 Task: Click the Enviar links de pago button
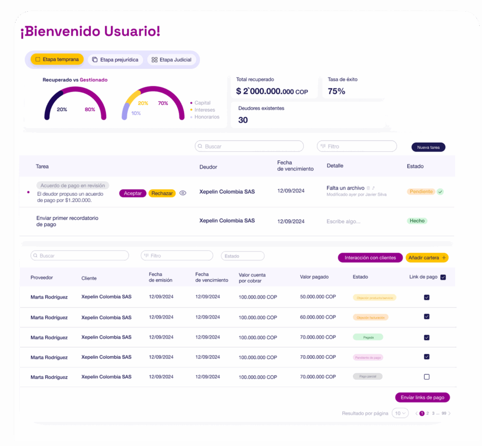(x=422, y=397)
